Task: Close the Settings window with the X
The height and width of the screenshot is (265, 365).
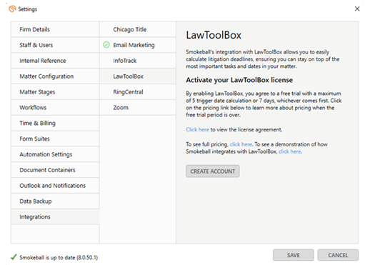Action: click(357, 9)
